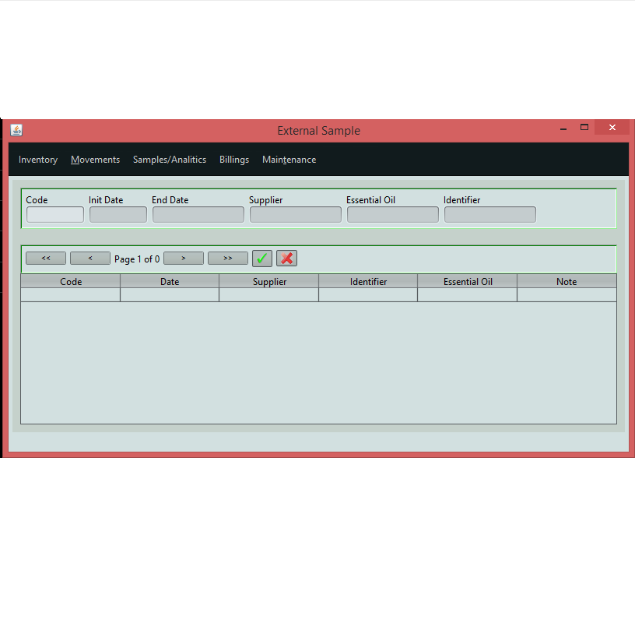Sort table by Note column header
635x623 pixels.
(x=567, y=281)
